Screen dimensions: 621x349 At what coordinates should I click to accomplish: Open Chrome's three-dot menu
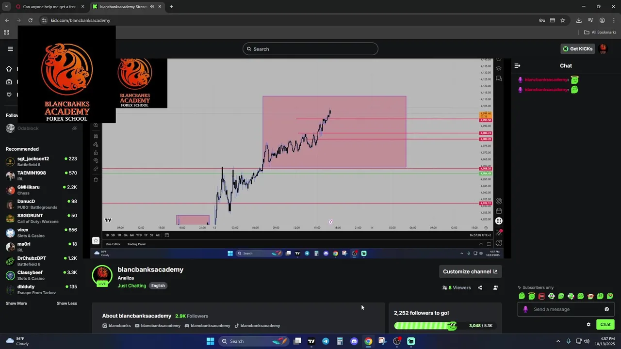coord(614,20)
